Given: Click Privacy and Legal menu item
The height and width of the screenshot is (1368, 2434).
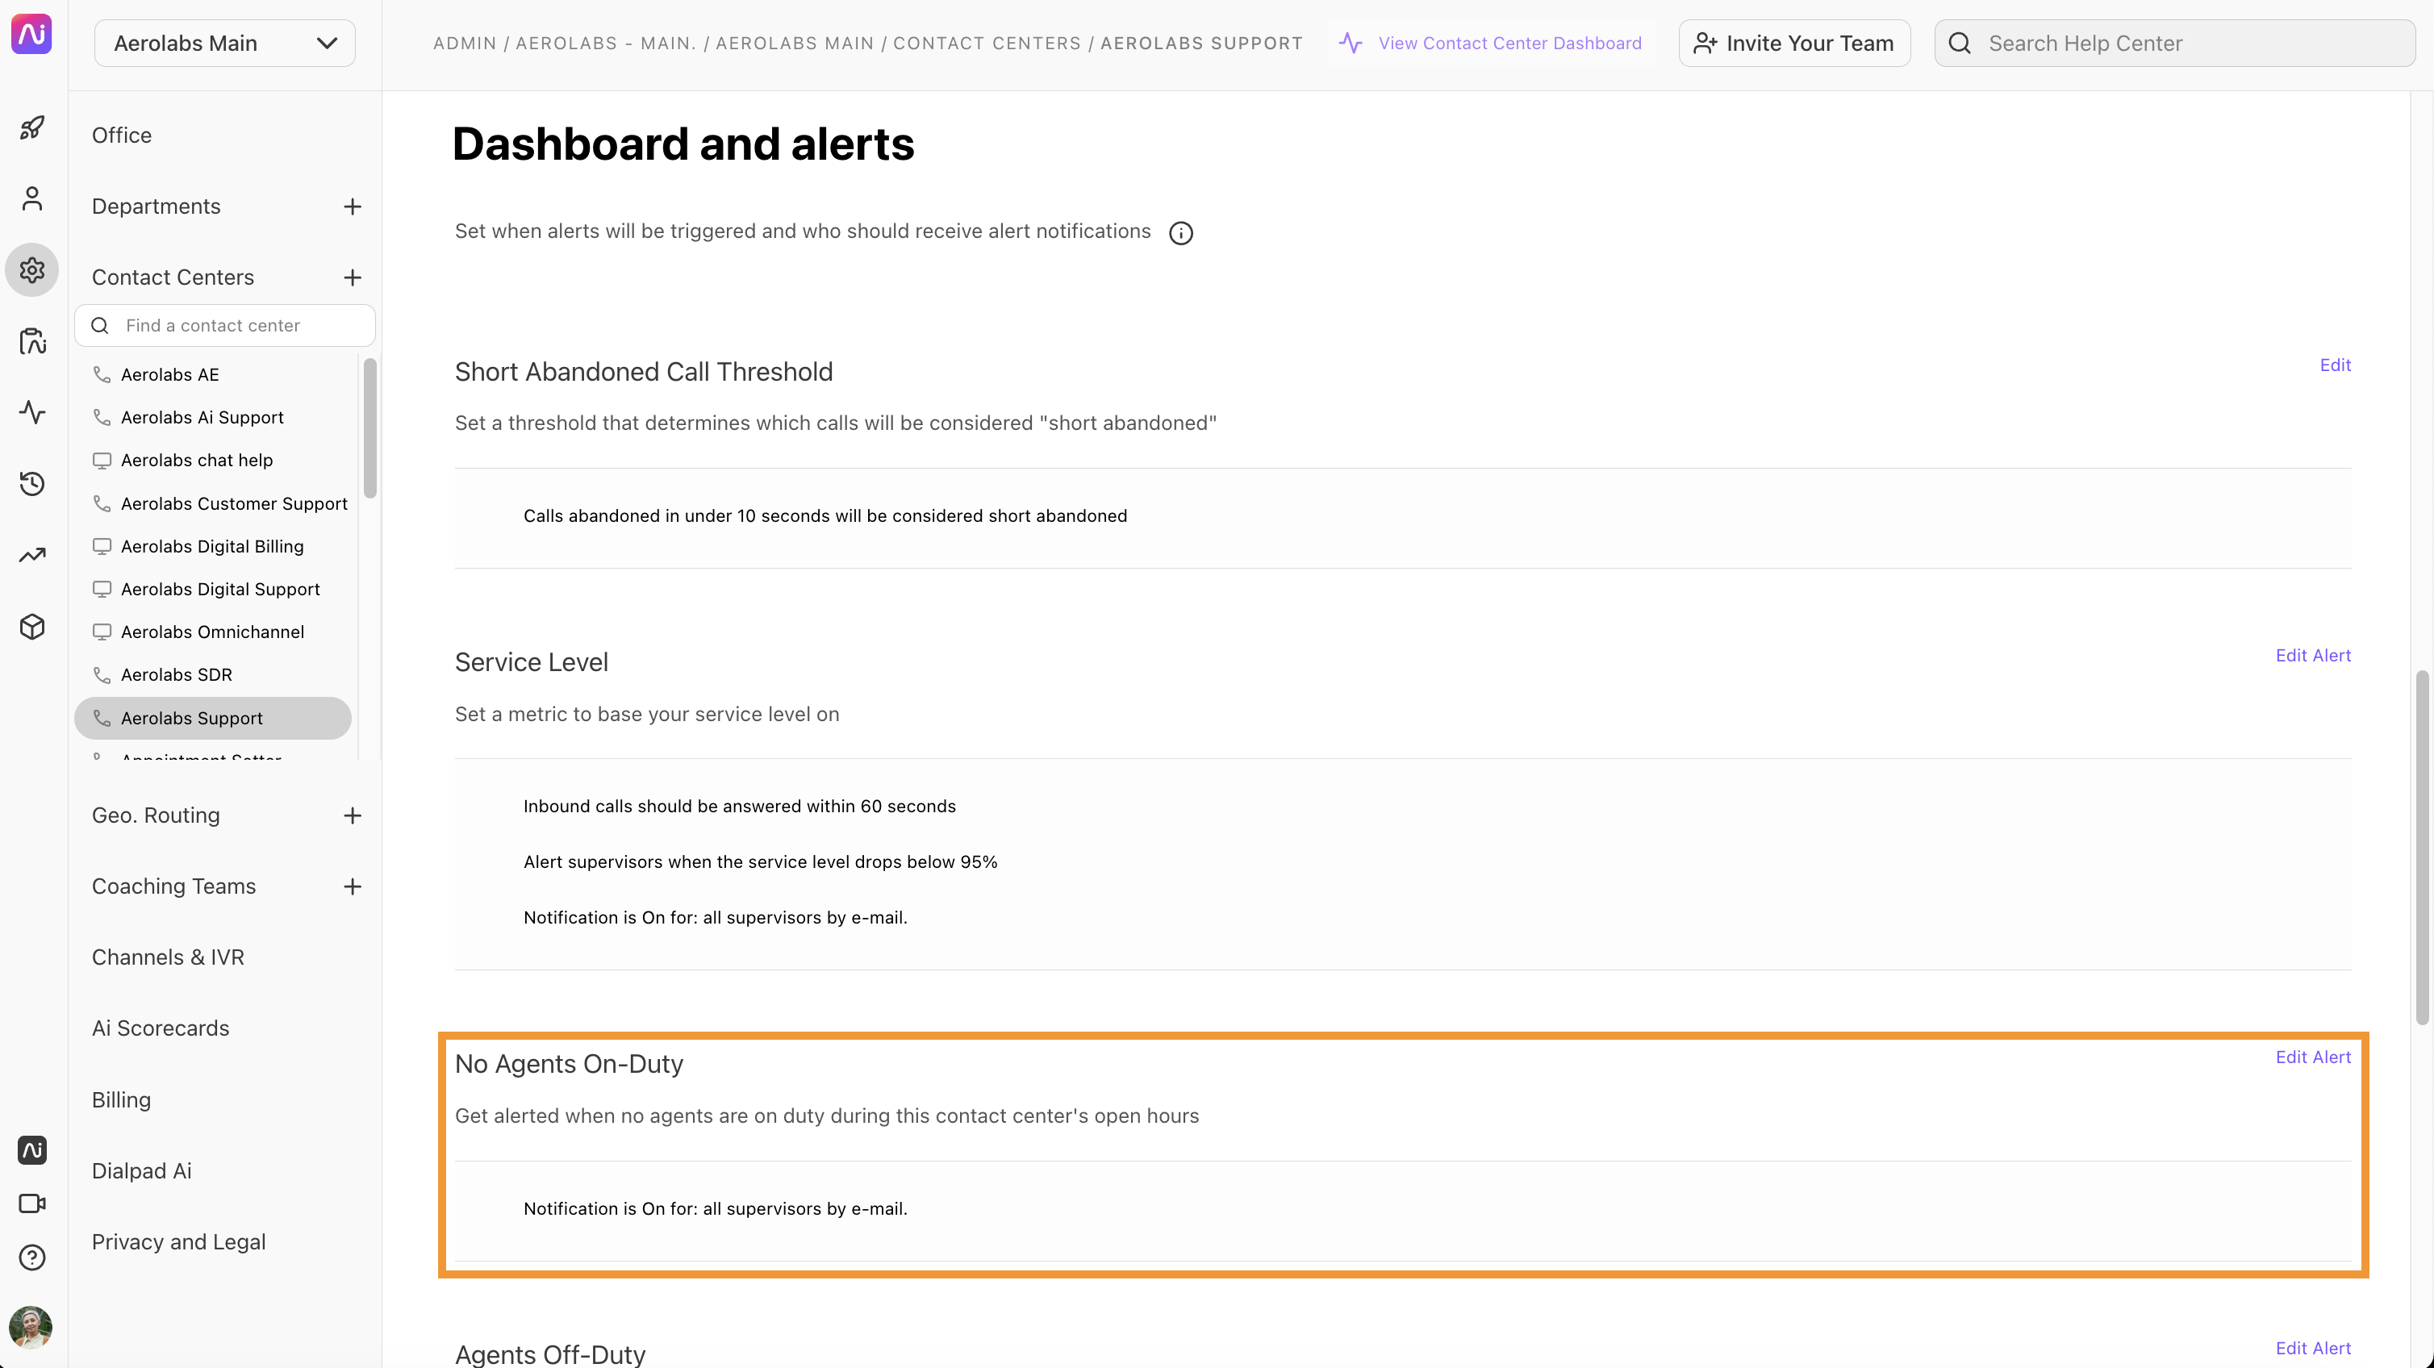Looking at the screenshot, I should pyautogui.click(x=179, y=1241).
